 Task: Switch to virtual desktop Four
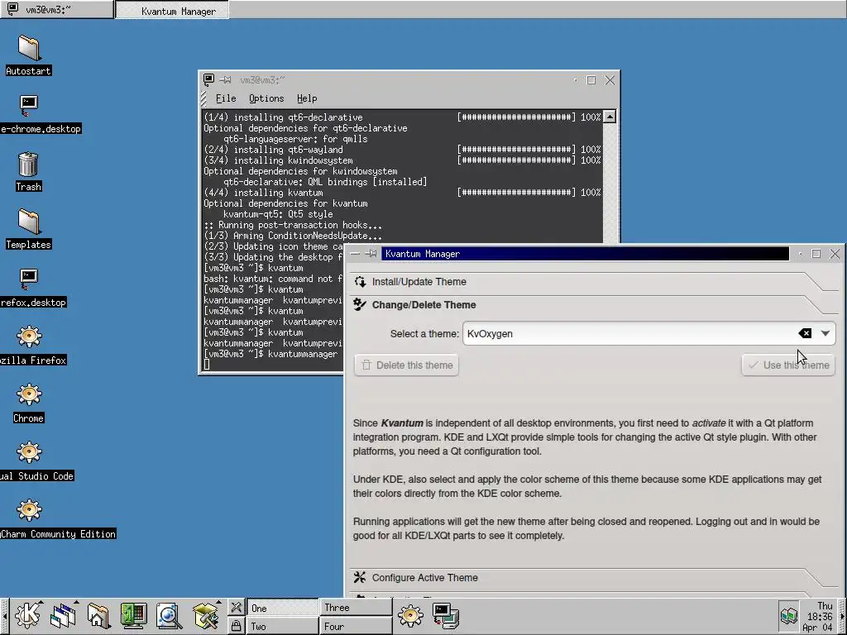(356, 627)
